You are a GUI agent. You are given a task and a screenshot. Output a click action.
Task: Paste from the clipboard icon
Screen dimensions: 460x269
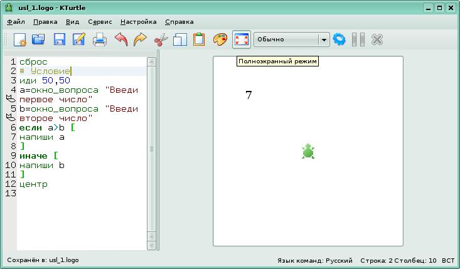[x=199, y=40]
